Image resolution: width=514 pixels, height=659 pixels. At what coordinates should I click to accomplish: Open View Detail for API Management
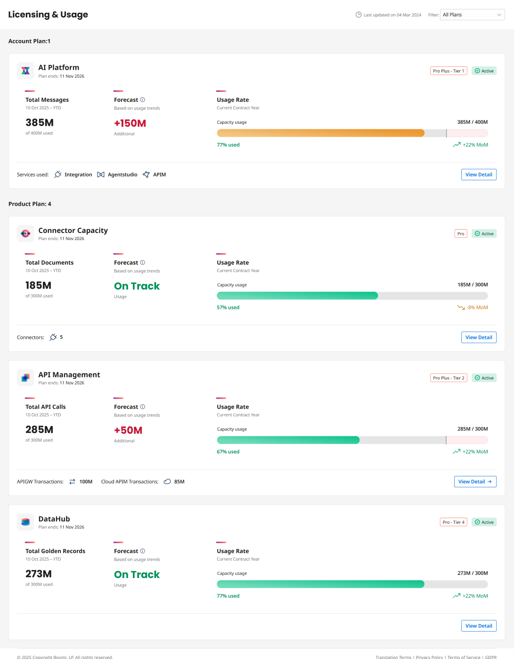click(475, 482)
